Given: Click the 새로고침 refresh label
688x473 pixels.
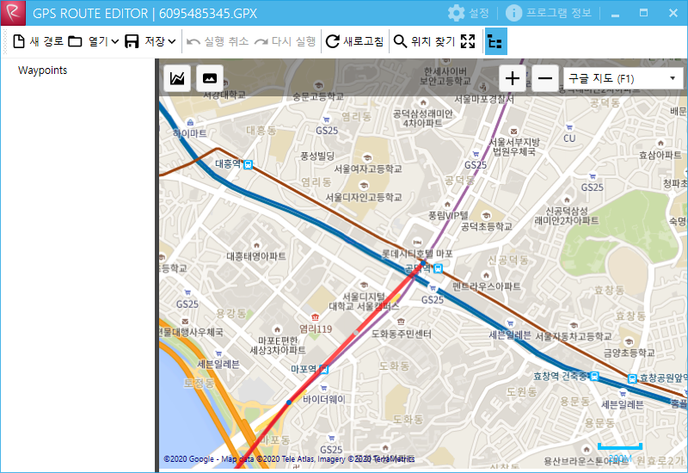Looking at the screenshot, I should click(x=363, y=41).
